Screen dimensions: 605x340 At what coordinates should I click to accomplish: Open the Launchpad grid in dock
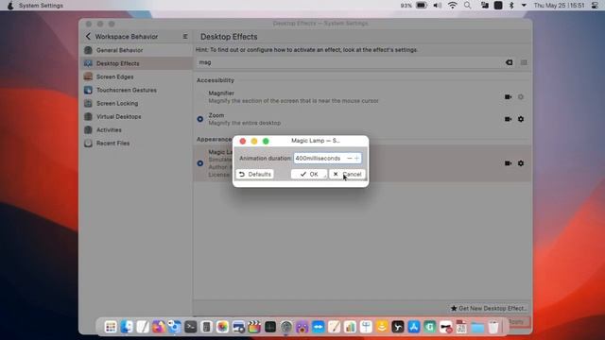(x=111, y=328)
